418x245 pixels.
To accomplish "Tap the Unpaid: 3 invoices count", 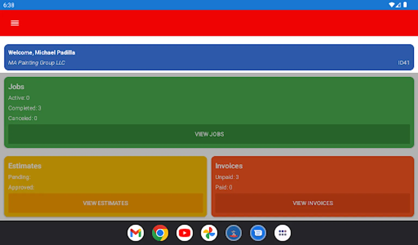I will (x=227, y=177).
